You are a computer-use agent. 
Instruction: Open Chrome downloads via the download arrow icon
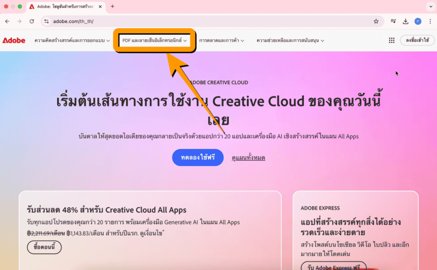pyautogui.click(x=405, y=21)
